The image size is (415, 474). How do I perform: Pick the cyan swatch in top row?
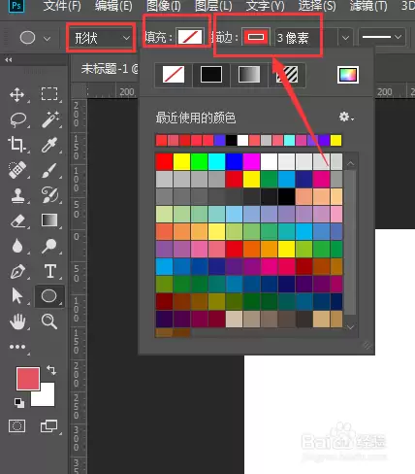216,161
